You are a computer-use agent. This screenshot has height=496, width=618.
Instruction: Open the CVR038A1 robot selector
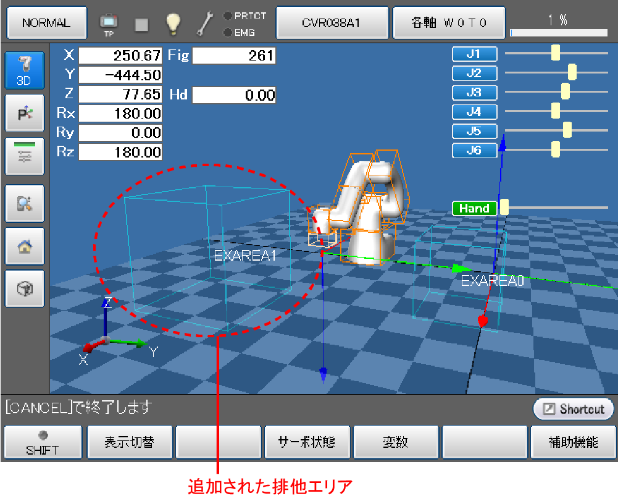tap(332, 23)
